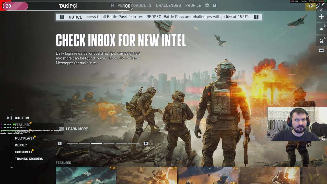Select MULTIPLAYER in the side menu
This screenshot has height=184, width=327.
pyautogui.click(x=25, y=138)
